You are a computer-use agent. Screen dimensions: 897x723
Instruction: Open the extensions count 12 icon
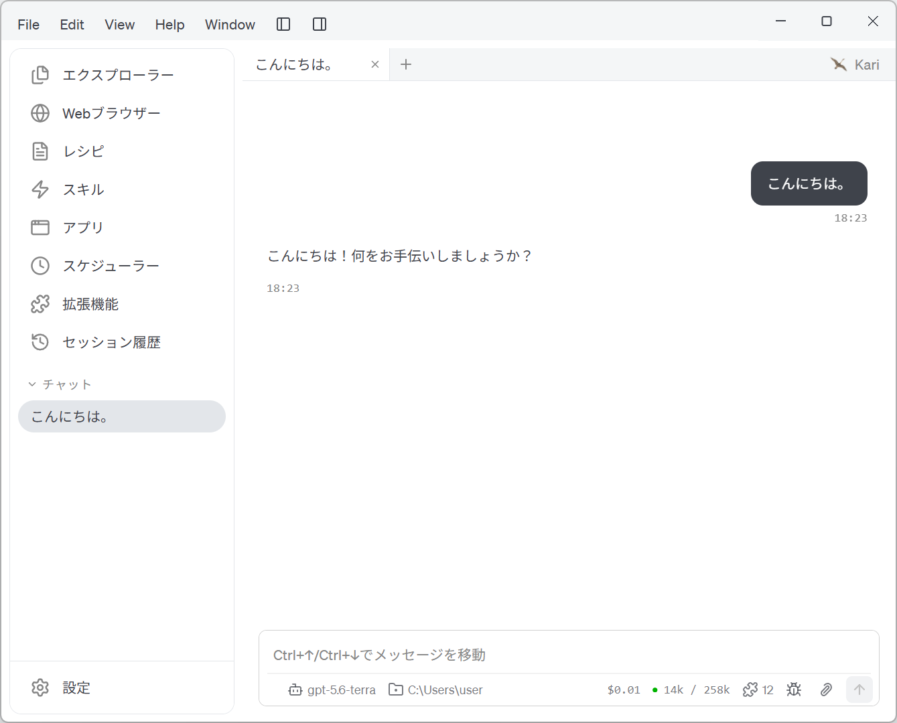758,690
